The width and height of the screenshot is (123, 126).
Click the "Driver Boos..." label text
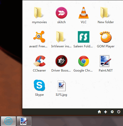pos(61,71)
